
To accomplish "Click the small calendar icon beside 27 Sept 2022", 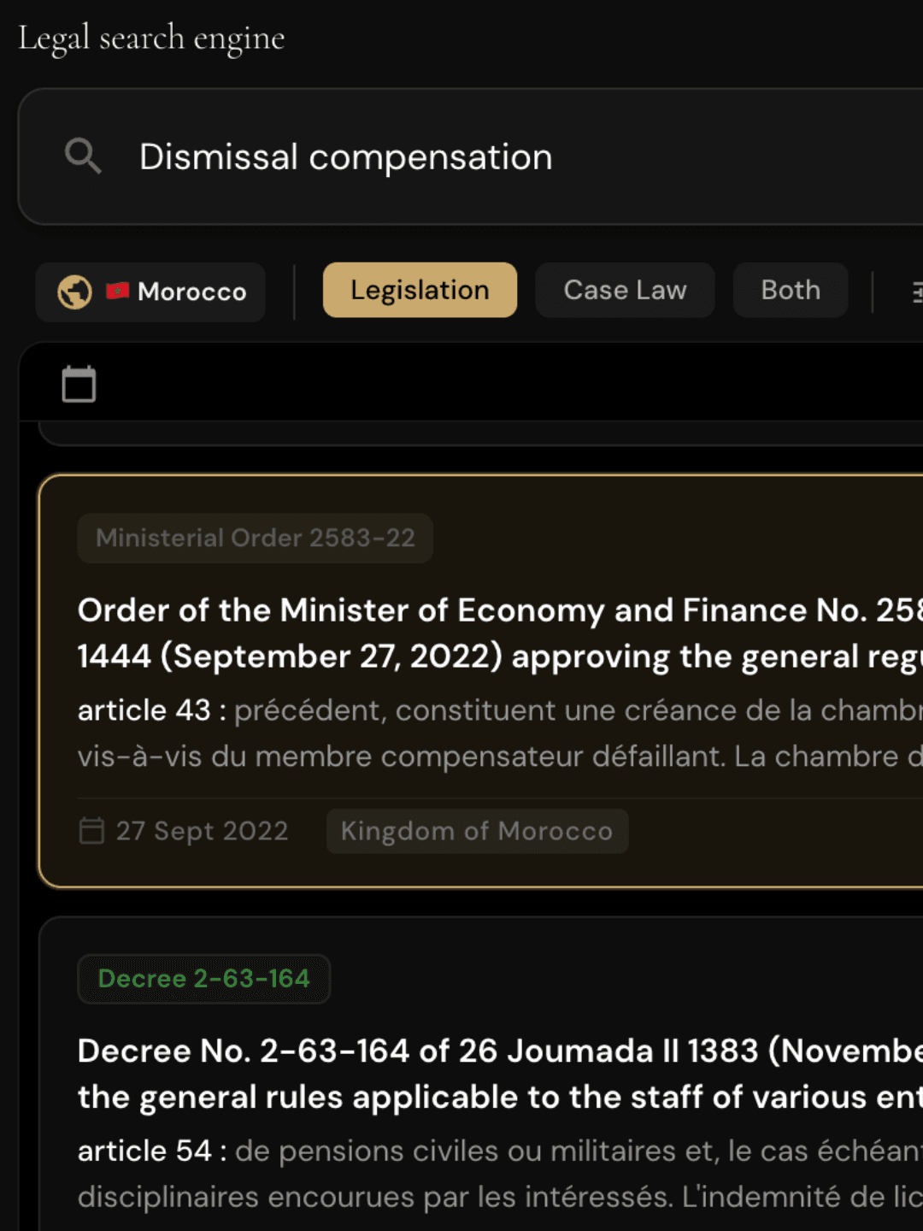I will pos(91,830).
